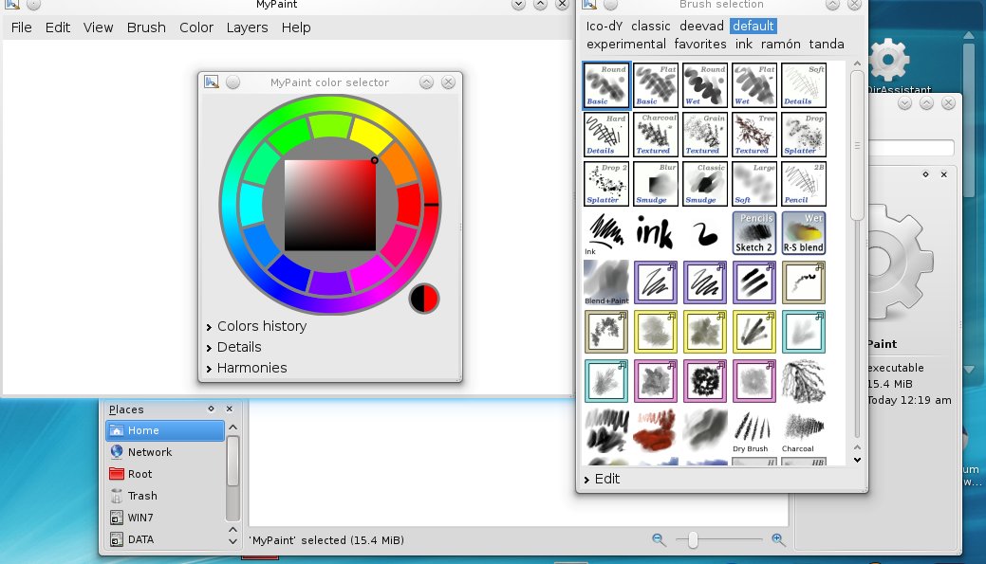Open the ramón brush group
This screenshot has width=986, height=564.
coord(780,44)
